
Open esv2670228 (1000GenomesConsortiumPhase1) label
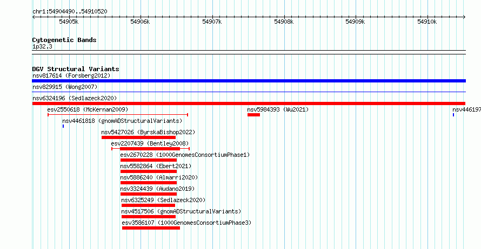point(185,155)
